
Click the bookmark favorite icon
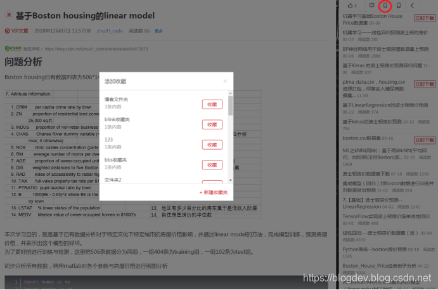pyautogui.click(x=385, y=5)
